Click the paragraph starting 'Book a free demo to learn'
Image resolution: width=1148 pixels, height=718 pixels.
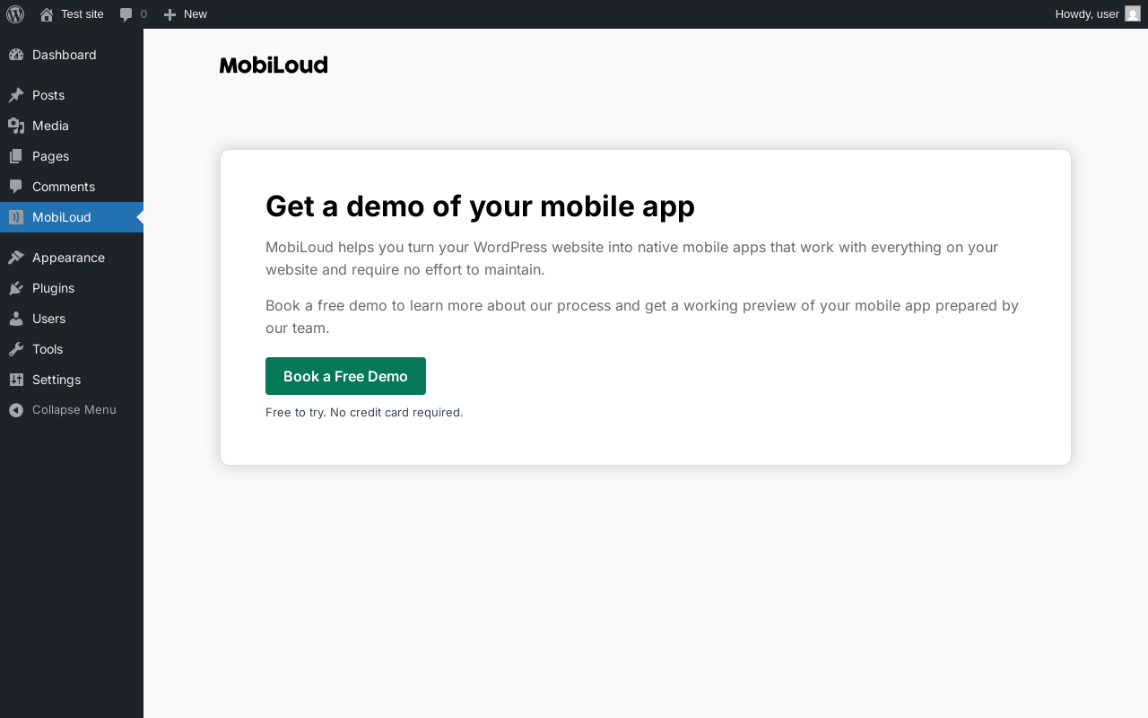pyautogui.click(x=642, y=317)
